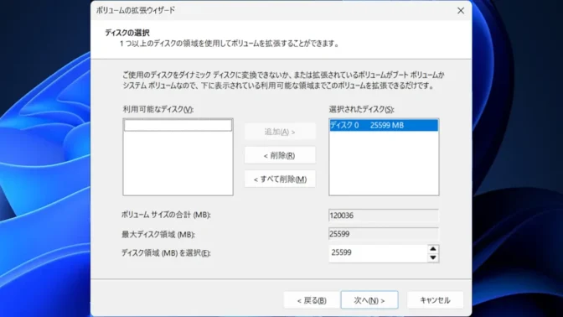563x317 pixels.
Task: Click the ディスク領域 (MB) を選択 input field
Action: point(378,253)
